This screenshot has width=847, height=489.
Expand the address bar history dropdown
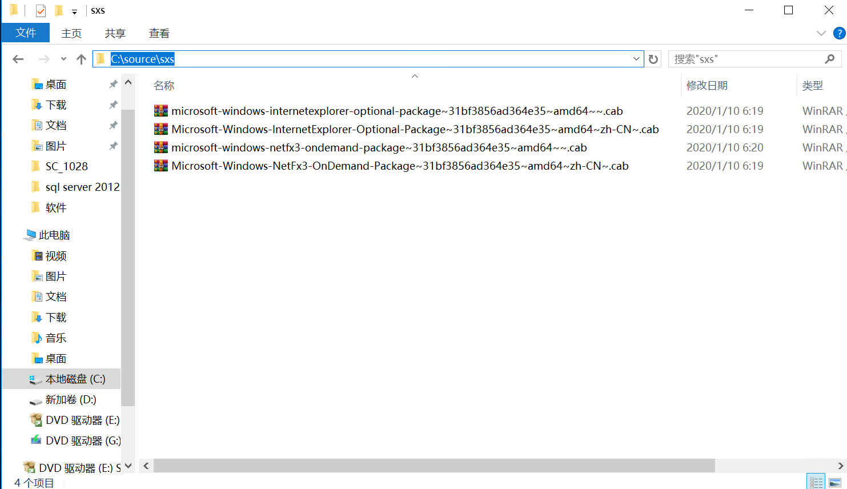[x=636, y=59]
